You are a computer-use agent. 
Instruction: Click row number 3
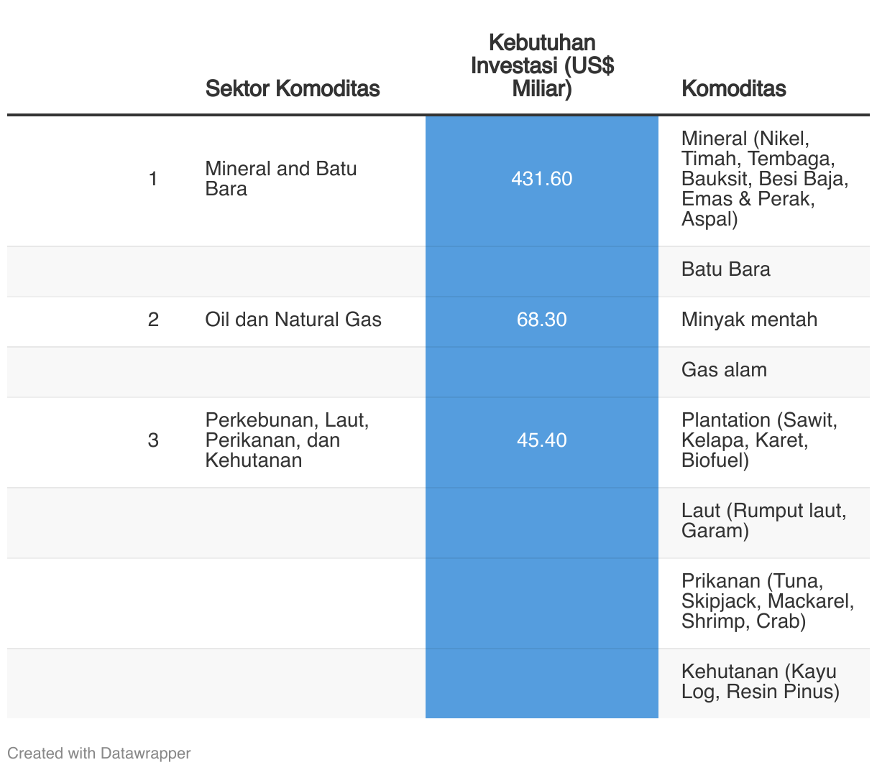(153, 440)
